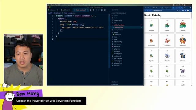Open the Code menu in menu bar
Screen dimensions: 196x110
point(52,5)
